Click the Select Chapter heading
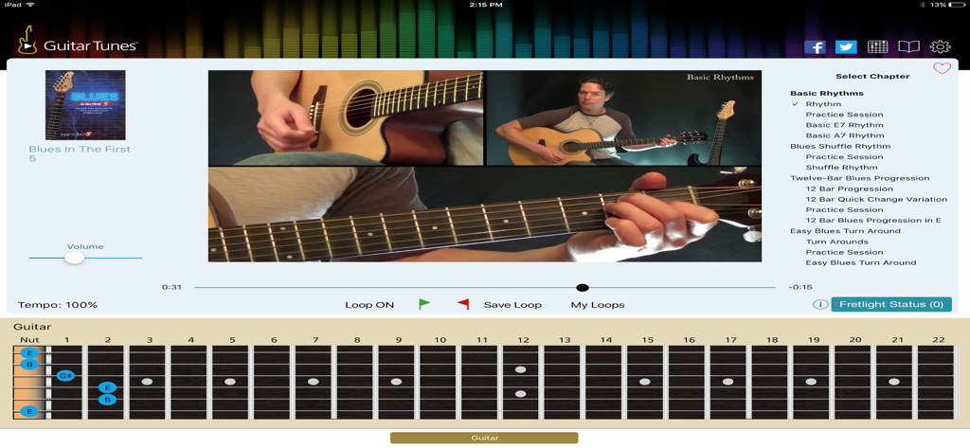Viewport: 970px width, 448px height. (872, 77)
